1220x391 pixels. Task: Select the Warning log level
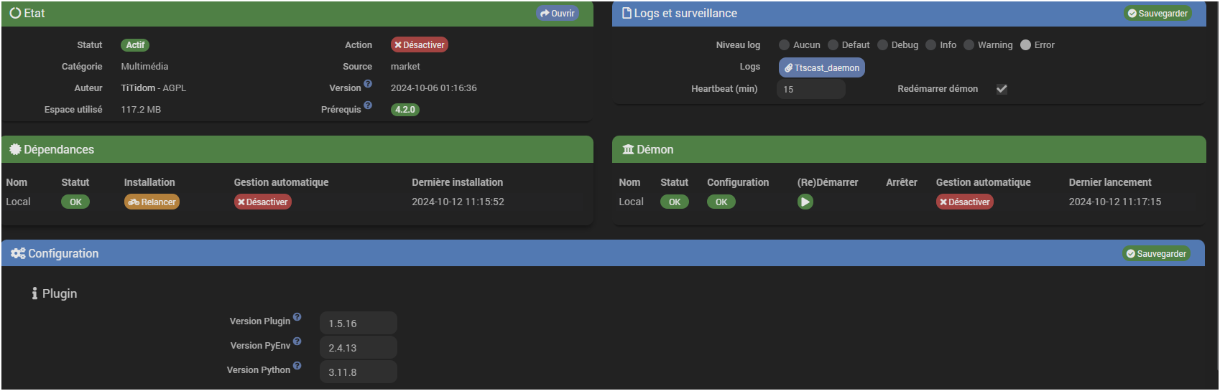(x=969, y=45)
